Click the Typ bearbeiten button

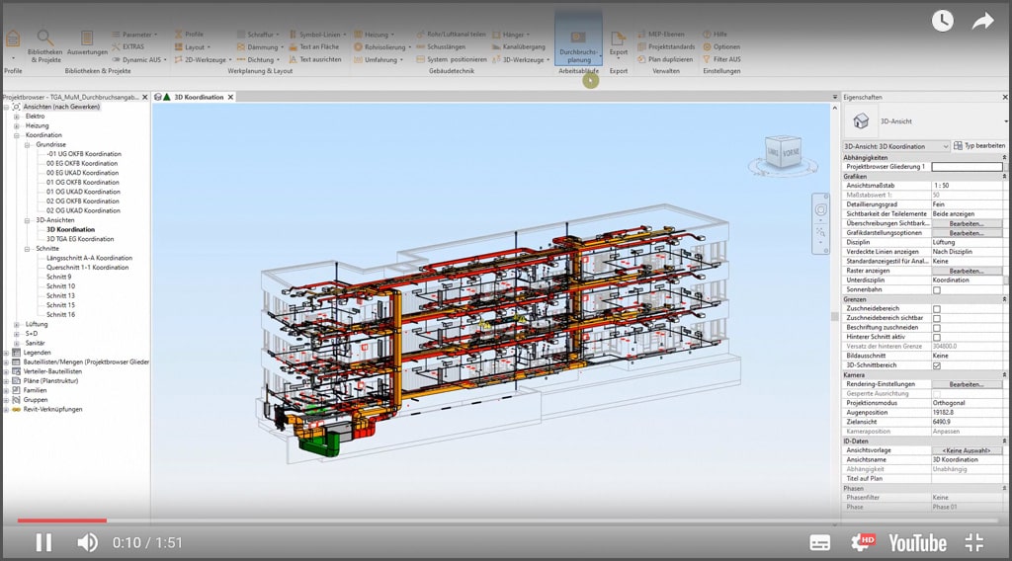click(x=978, y=146)
